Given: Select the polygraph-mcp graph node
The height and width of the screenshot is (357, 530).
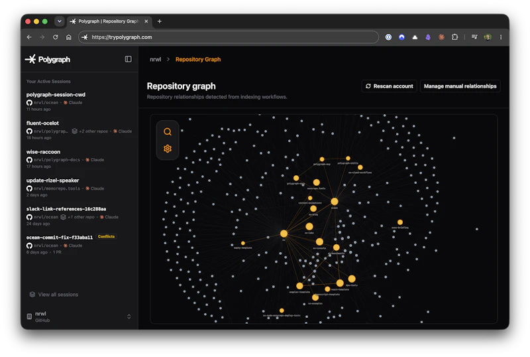Looking at the screenshot, I should click(322, 159).
